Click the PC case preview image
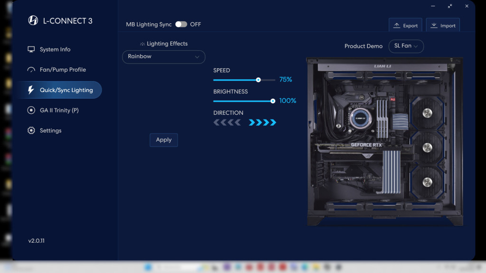The image size is (486, 273). coord(383,141)
